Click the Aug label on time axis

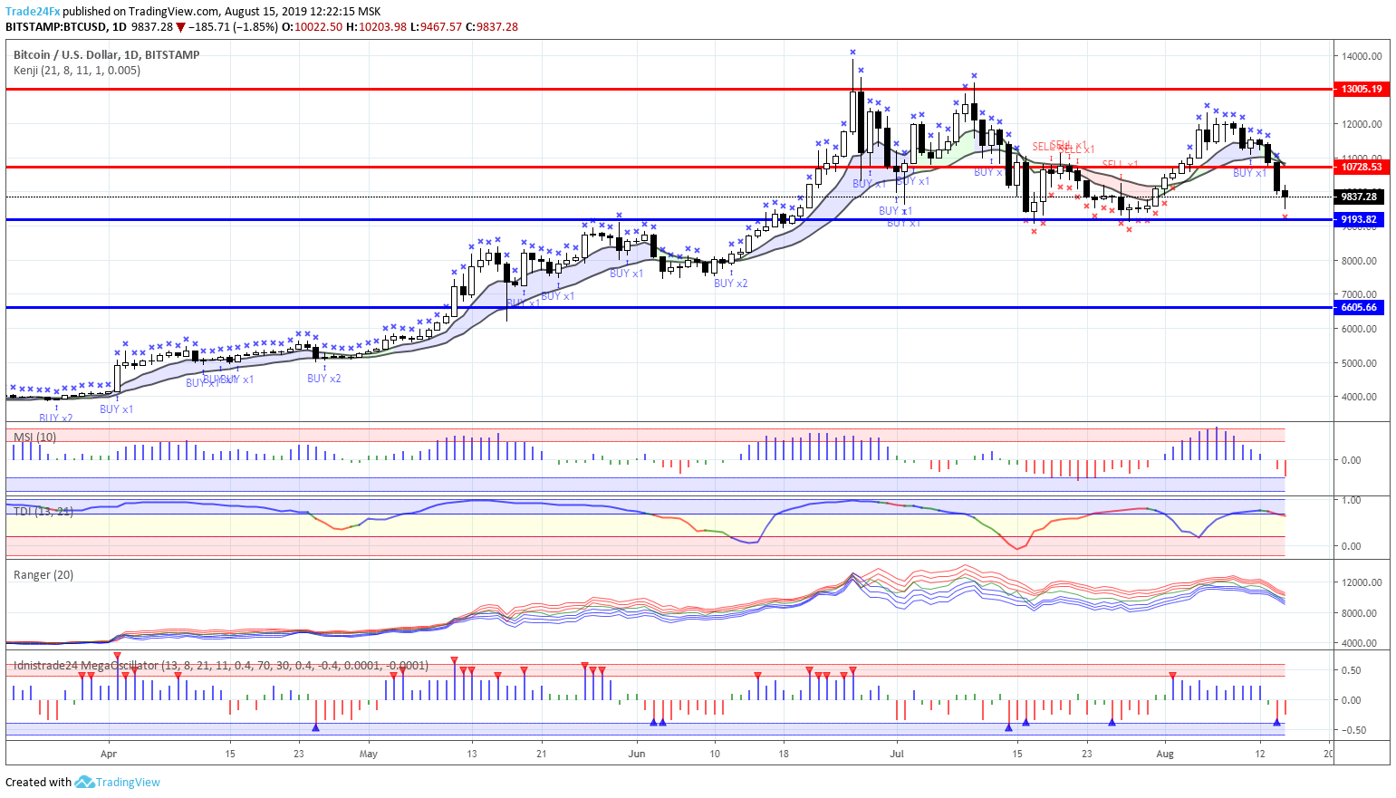coord(1165,753)
